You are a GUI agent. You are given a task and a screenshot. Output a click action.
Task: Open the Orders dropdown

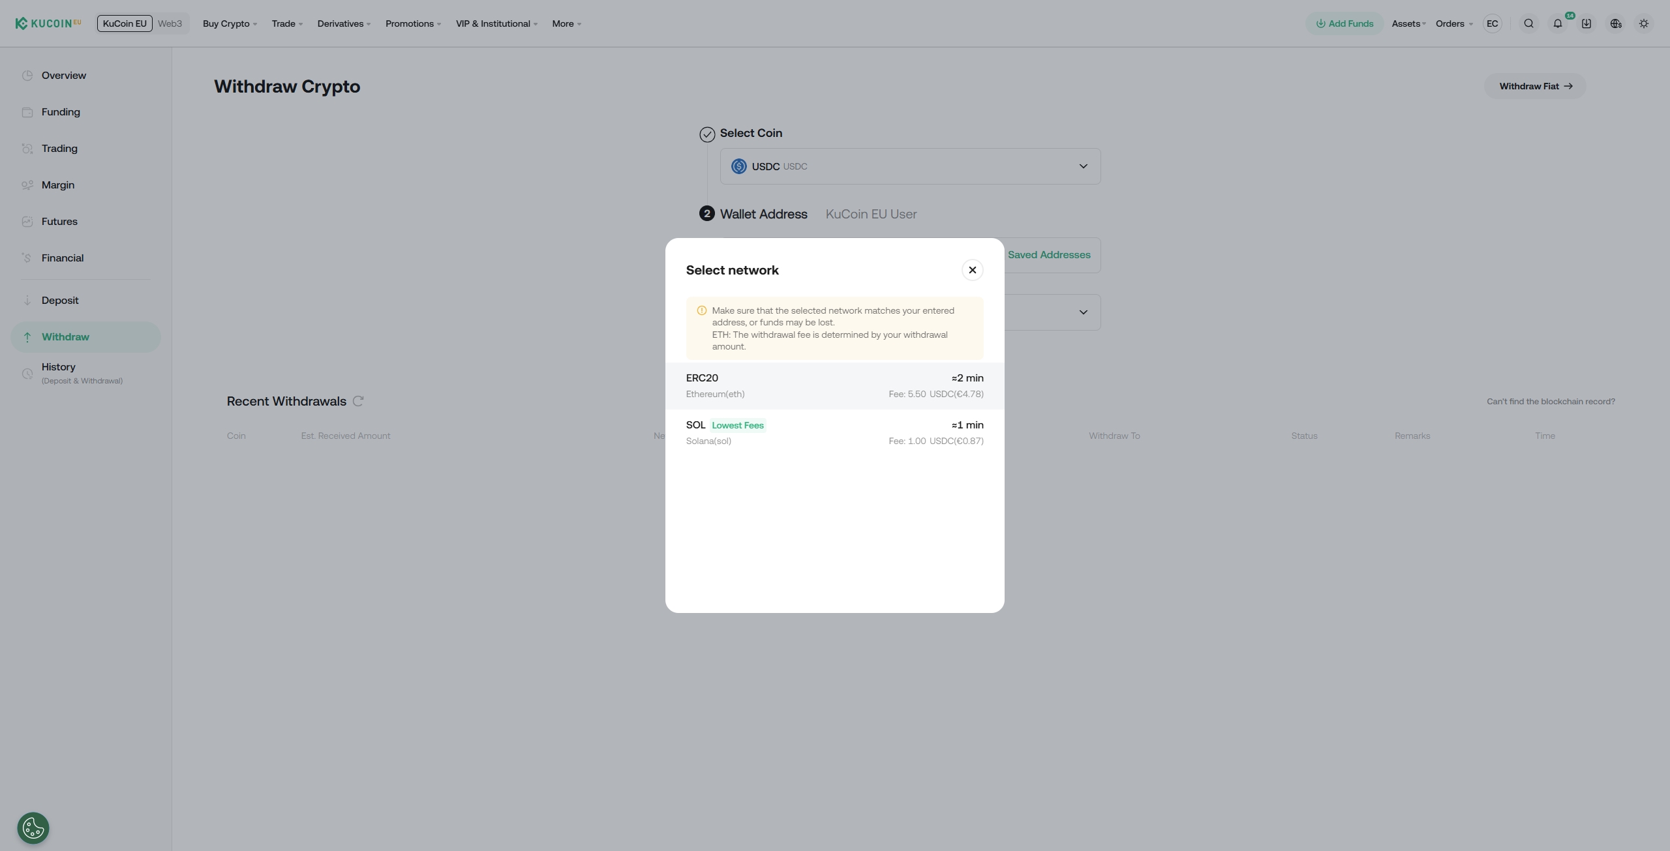(1454, 23)
